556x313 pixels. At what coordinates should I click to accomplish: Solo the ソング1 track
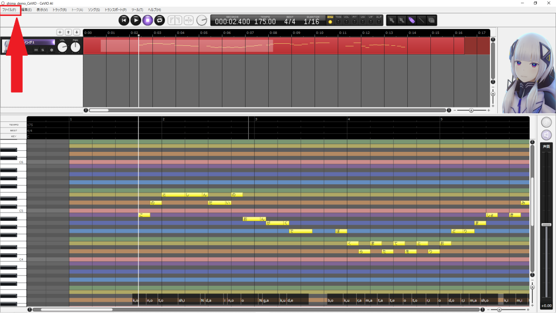(x=43, y=50)
